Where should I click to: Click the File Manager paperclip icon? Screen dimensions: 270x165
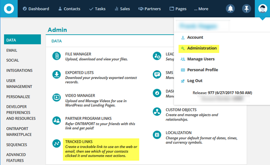(x=57, y=56)
